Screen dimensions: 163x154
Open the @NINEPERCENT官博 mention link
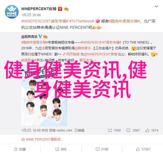(x=100, y=54)
